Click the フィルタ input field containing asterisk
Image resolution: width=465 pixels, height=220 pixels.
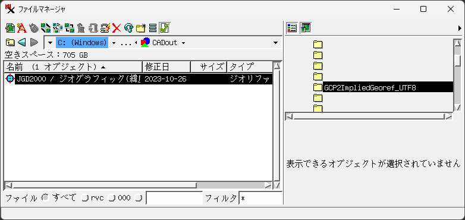260,198
